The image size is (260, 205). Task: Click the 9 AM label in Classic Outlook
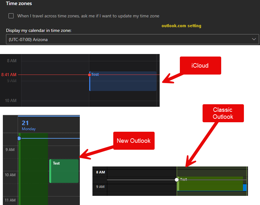(x=100, y=187)
